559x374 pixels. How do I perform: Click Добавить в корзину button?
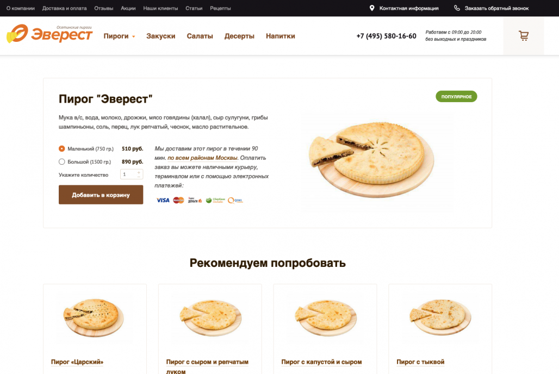coord(101,195)
